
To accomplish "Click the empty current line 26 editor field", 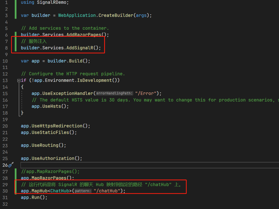I will click(150, 165).
